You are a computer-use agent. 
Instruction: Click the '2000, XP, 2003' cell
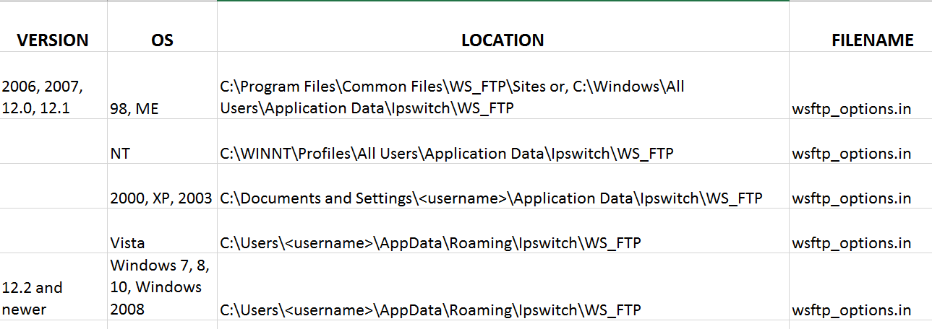(162, 198)
